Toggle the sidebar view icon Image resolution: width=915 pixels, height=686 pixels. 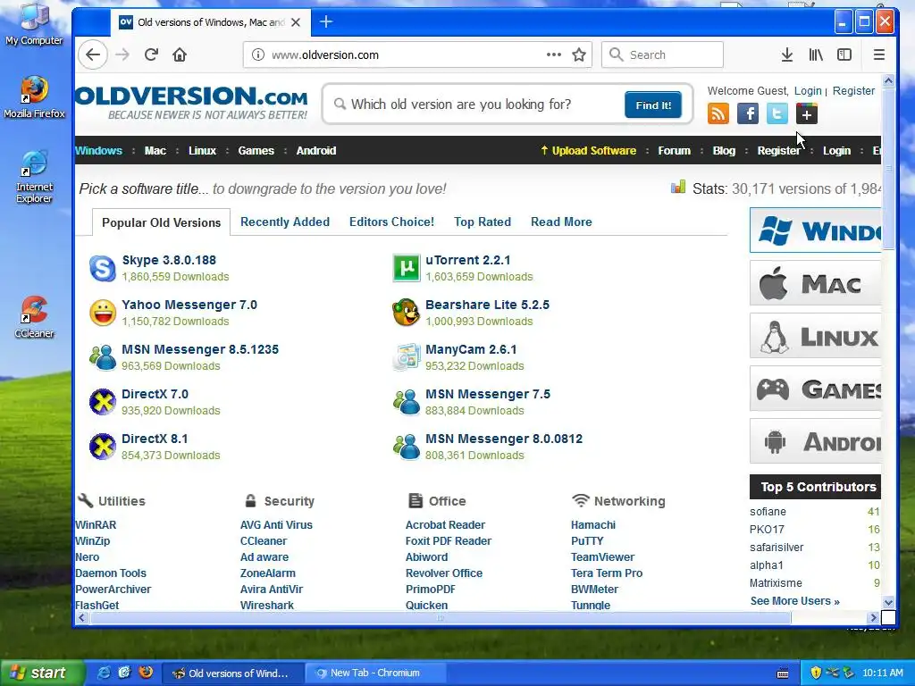[x=844, y=54]
